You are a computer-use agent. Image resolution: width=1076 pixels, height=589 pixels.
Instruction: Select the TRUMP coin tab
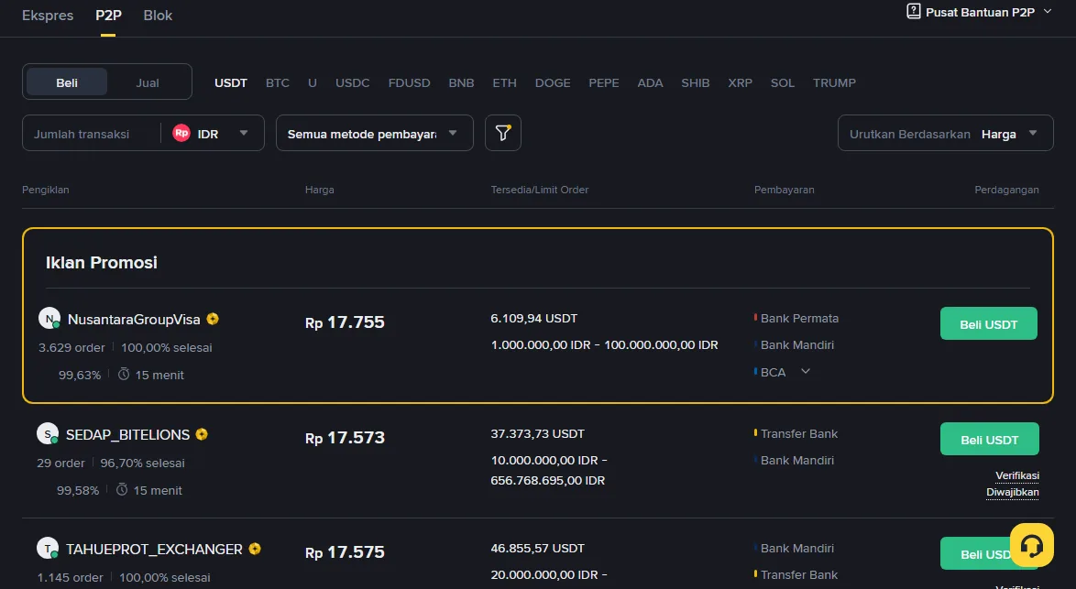pos(834,82)
